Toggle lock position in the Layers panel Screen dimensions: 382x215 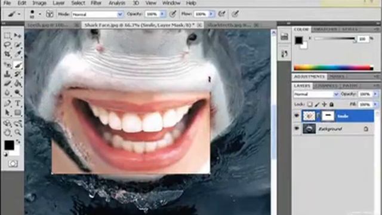tap(324, 105)
